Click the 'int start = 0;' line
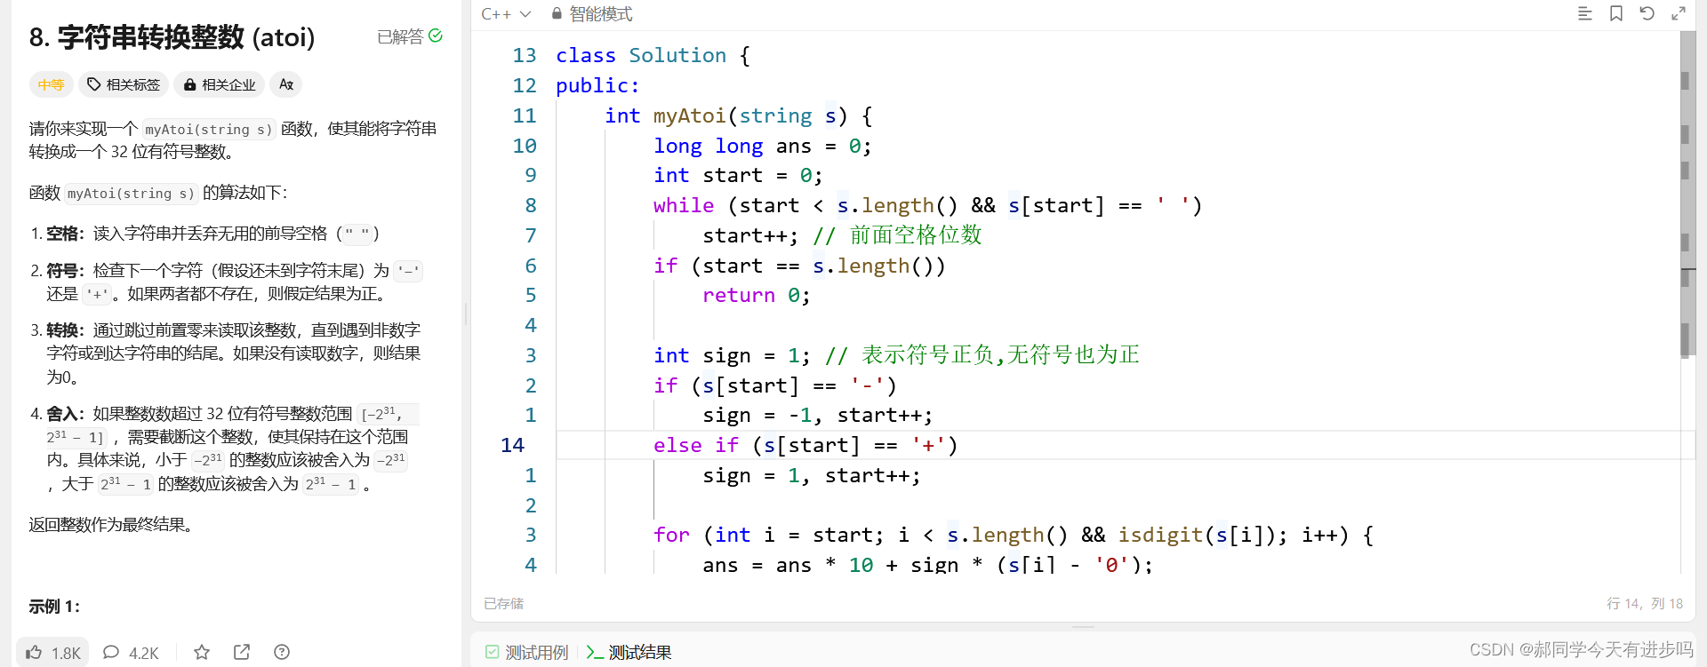The height and width of the screenshot is (667, 1707). click(x=738, y=175)
